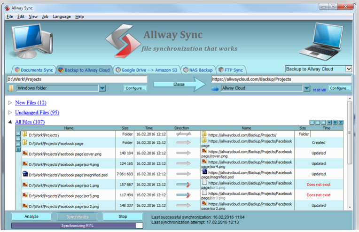Click the jump-to-top navigation icon above the table
This screenshot has height=232, width=359.
click(x=312, y=123)
